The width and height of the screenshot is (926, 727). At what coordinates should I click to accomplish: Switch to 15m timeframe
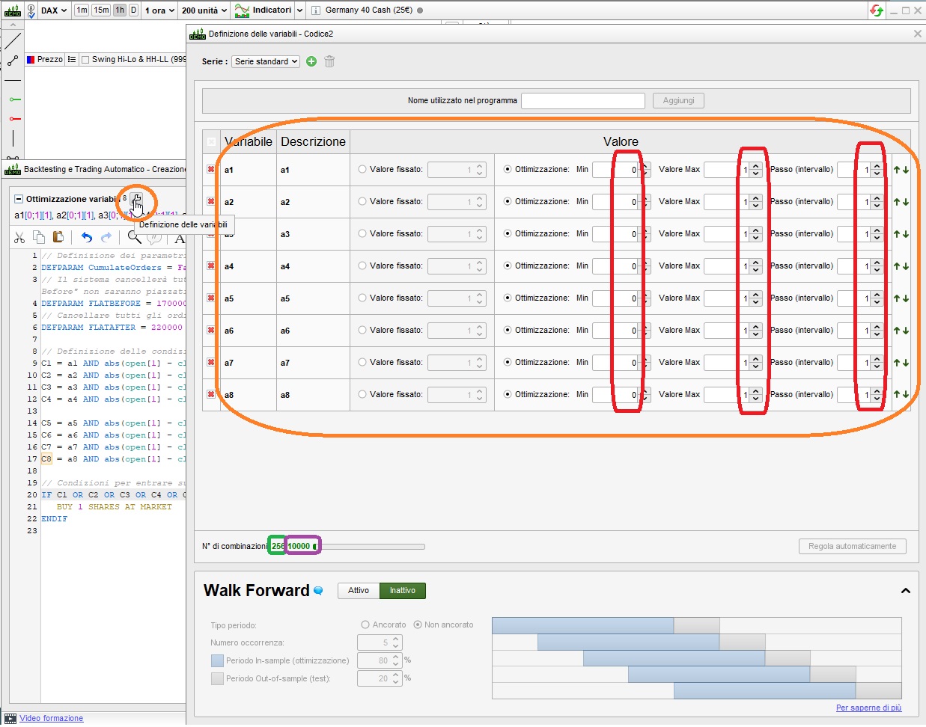101,10
